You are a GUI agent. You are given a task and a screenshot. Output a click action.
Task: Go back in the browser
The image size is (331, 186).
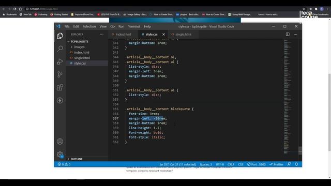[4, 9]
